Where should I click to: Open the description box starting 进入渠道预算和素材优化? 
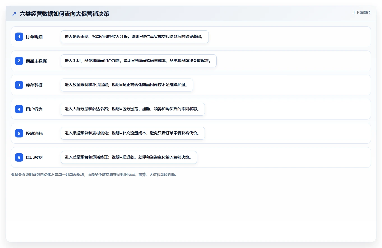pyautogui.click(x=133, y=133)
